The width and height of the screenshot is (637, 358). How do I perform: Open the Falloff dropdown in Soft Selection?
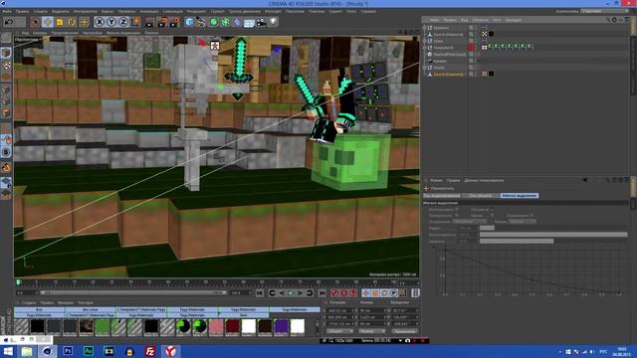coord(469,222)
